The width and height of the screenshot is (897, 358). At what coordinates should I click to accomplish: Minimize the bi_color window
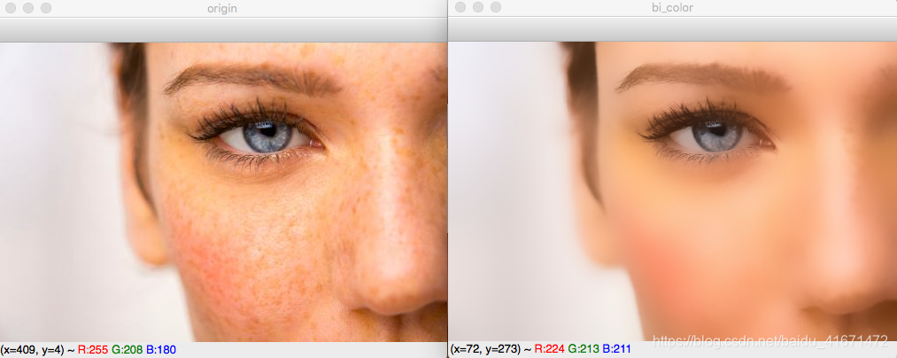tap(478, 7)
